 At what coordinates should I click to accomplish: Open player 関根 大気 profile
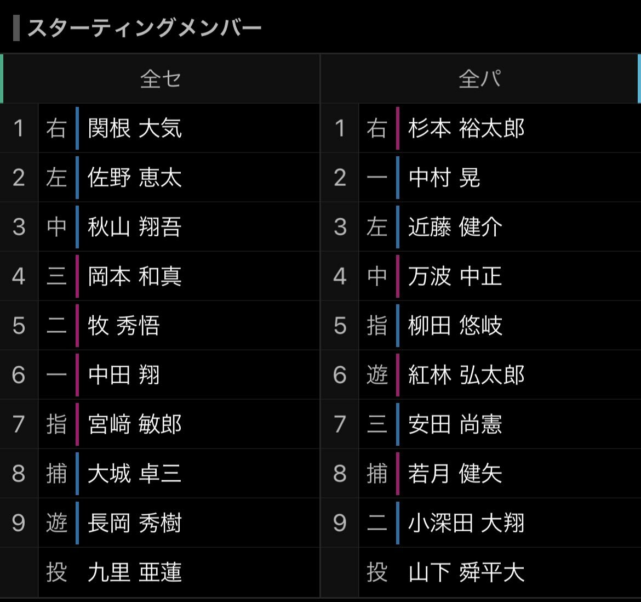click(x=135, y=128)
